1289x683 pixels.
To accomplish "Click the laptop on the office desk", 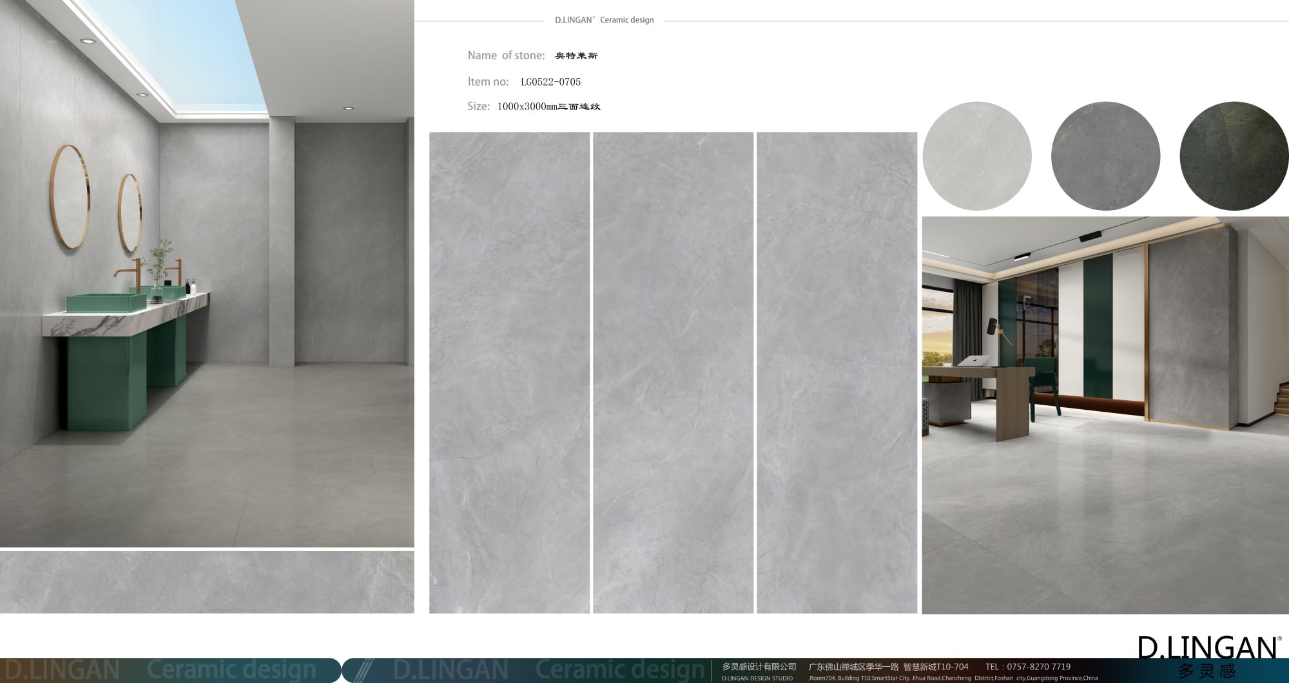I will tap(978, 361).
